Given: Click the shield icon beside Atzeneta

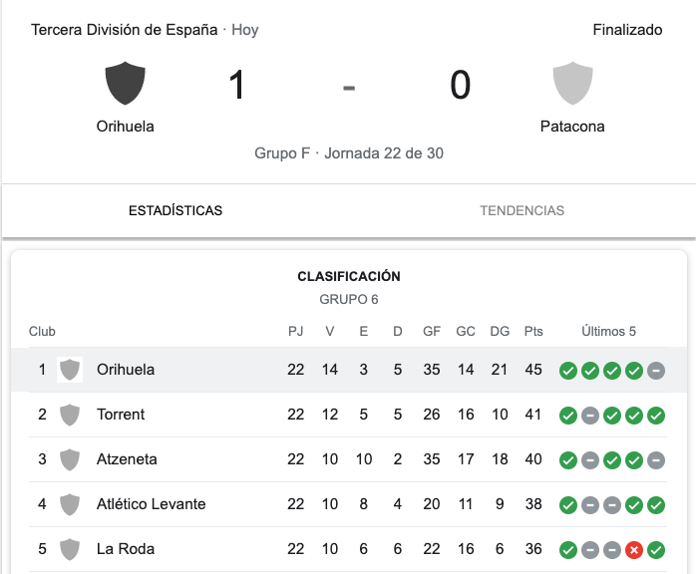Looking at the screenshot, I should (x=70, y=459).
